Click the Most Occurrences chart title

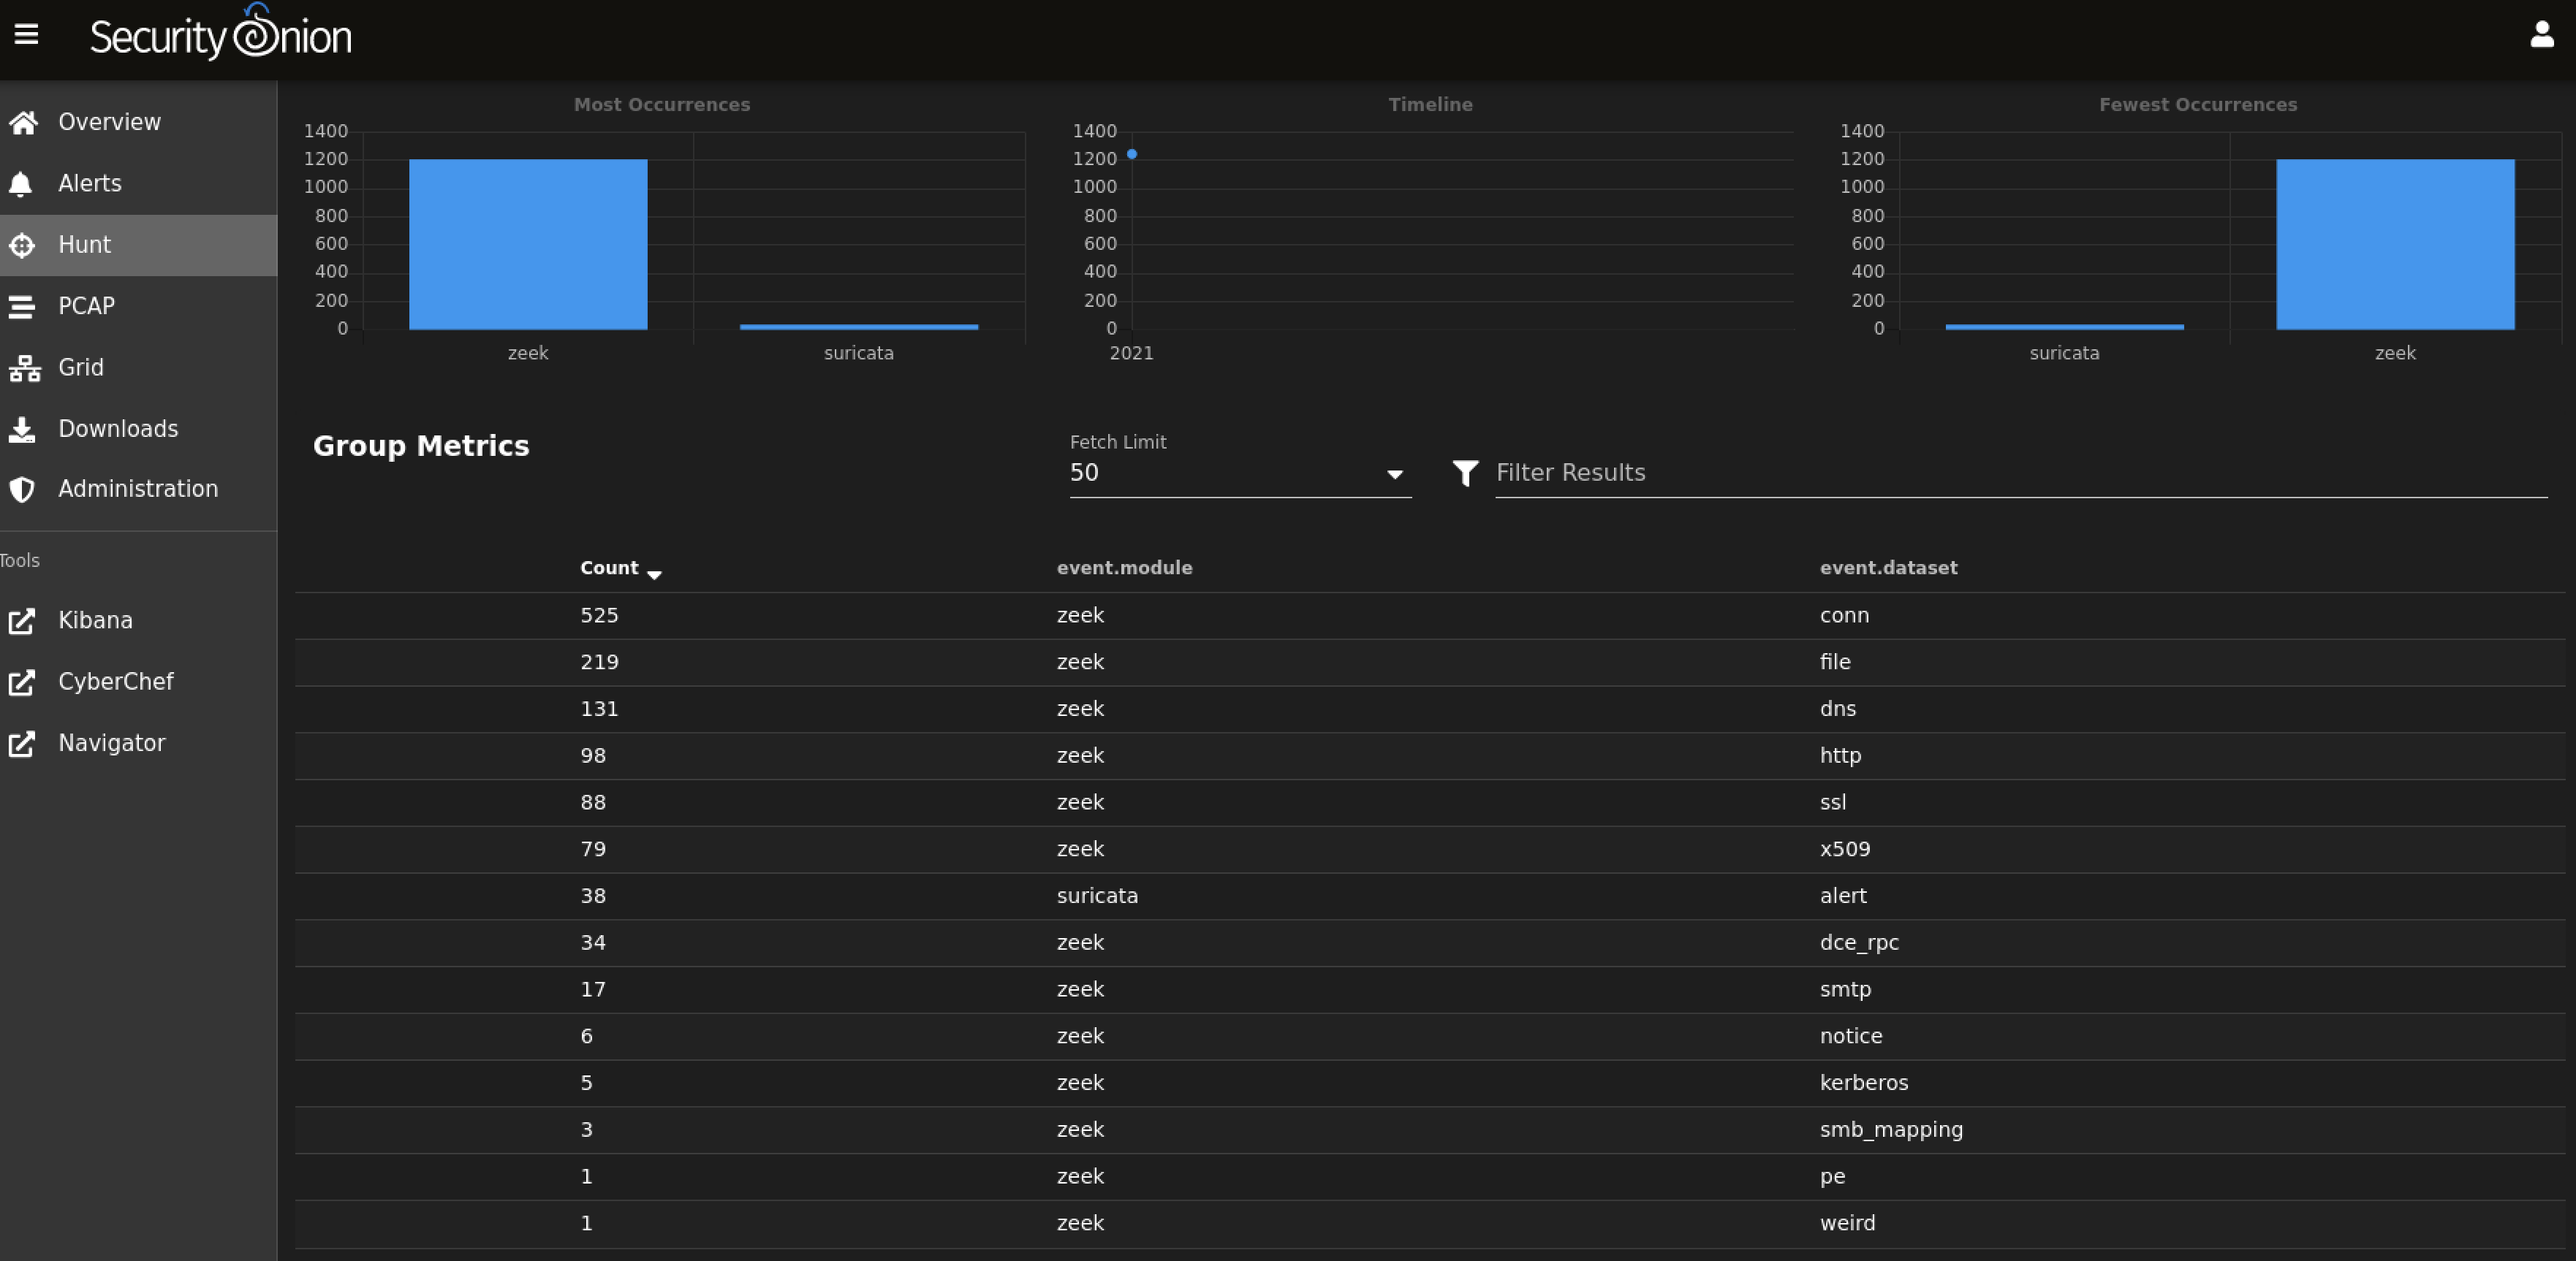click(661, 104)
